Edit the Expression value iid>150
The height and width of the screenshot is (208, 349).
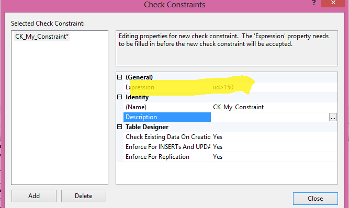pyautogui.click(x=274, y=87)
